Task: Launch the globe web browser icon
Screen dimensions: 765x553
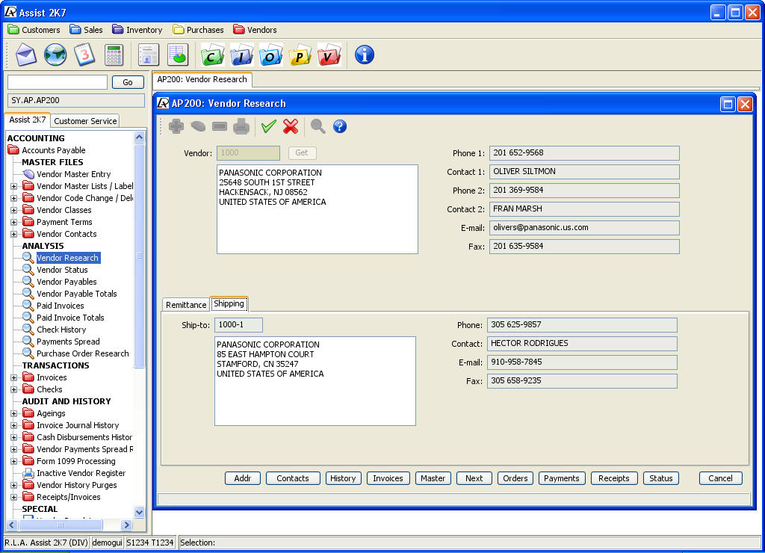Action: pyautogui.click(x=55, y=55)
